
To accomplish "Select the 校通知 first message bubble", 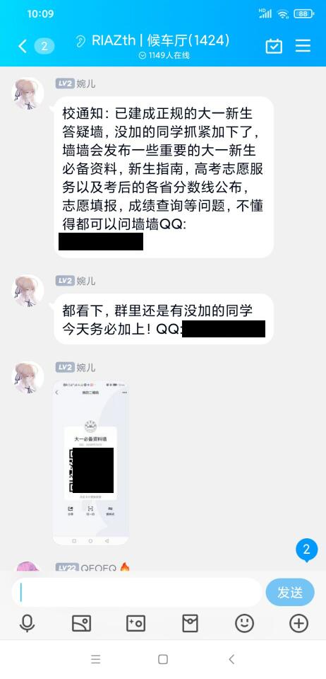I will pyautogui.click(x=164, y=177).
